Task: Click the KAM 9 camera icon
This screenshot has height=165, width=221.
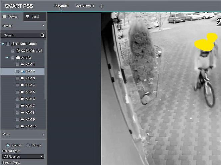Action: (x=23, y=119)
